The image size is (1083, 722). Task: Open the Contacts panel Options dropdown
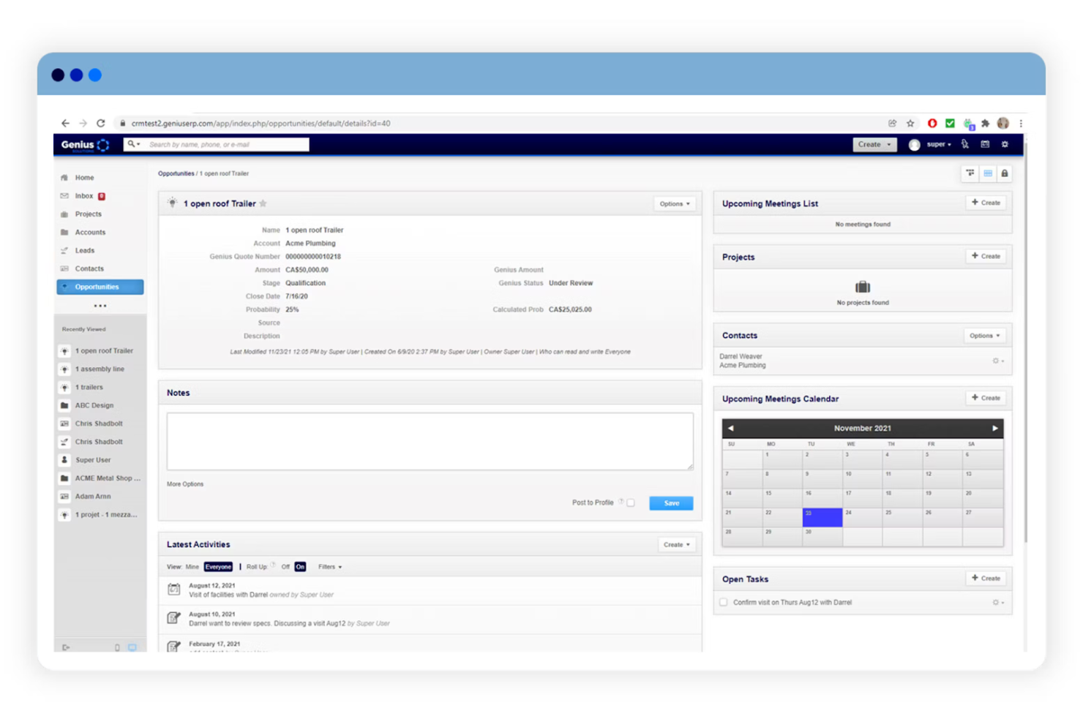click(983, 335)
